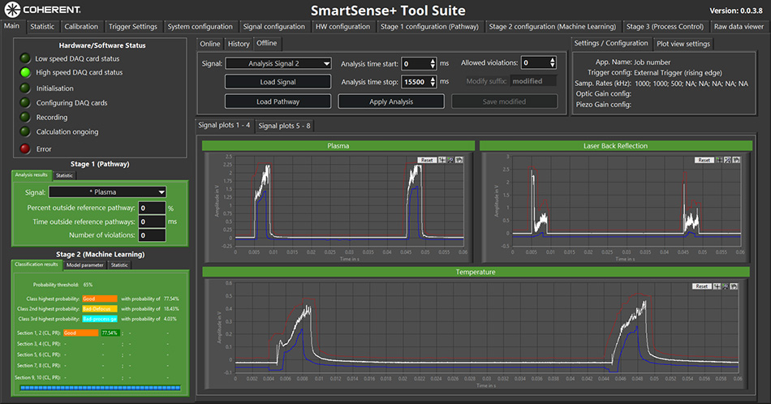771x404 pixels.
Task: Activate the pan hand tool on Plasma plot
Action: click(459, 160)
